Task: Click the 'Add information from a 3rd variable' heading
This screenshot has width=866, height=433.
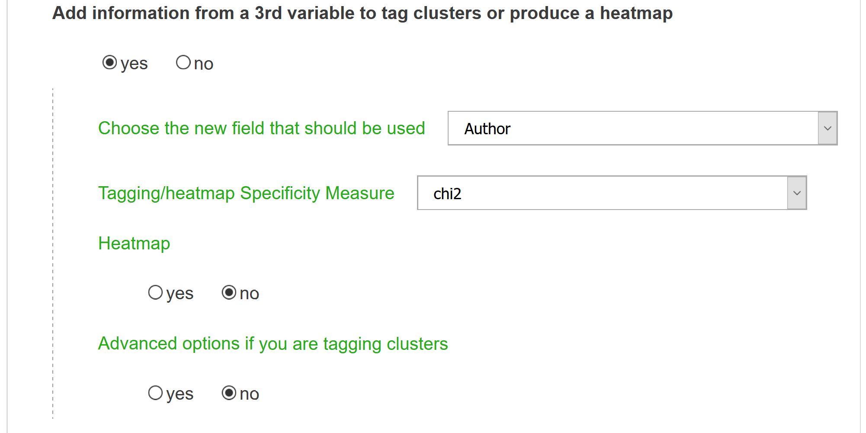Action: [362, 13]
